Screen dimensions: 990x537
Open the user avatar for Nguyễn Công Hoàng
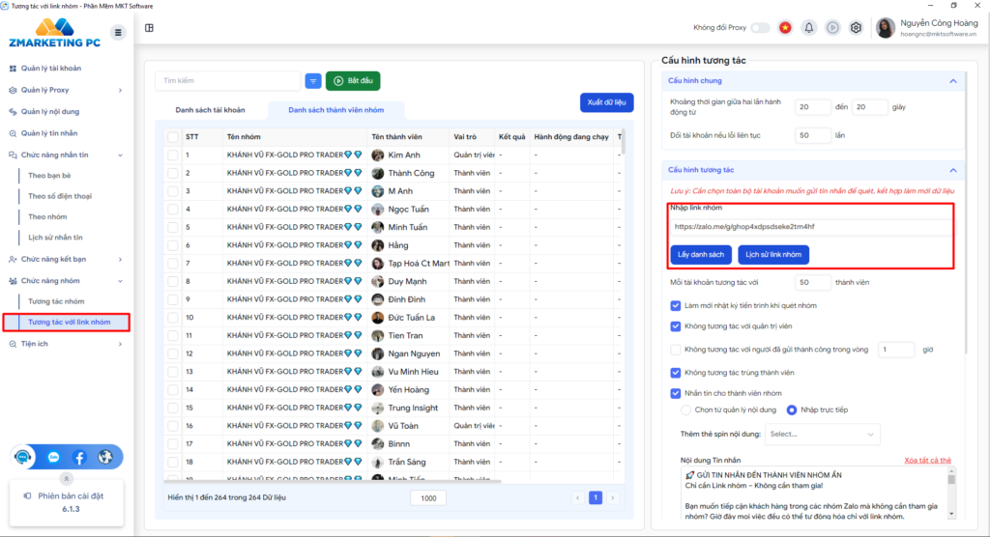click(886, 28)
